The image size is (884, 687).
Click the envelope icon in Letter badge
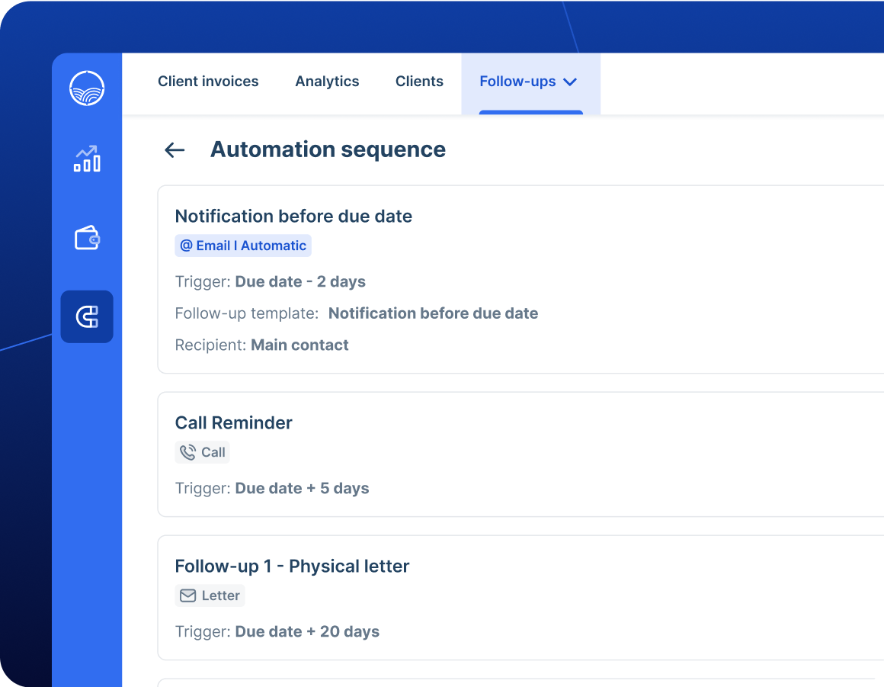[187, 596]
